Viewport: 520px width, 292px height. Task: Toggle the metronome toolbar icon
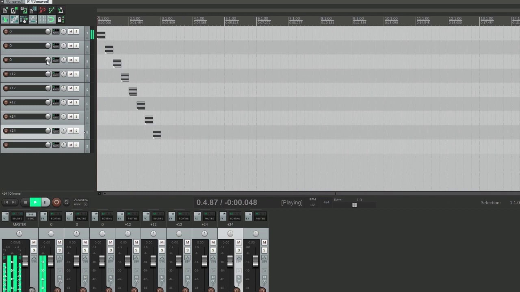[61, 11]
